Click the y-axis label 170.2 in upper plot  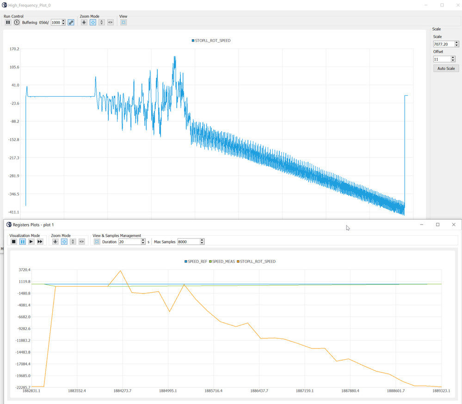[x=14, y=49]
